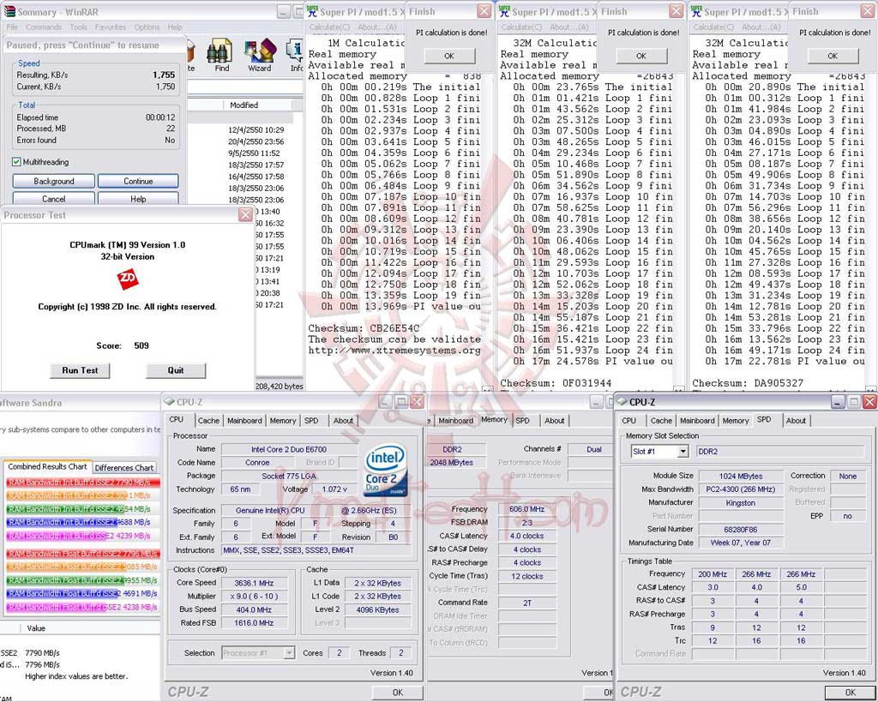Click the red ZD logo in Processor Test
Viewport: 878px width, 702px height.
pos(127,279)
